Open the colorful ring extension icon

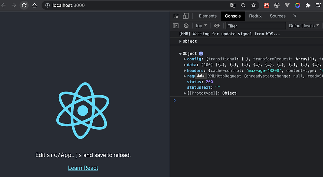(297, 5)
